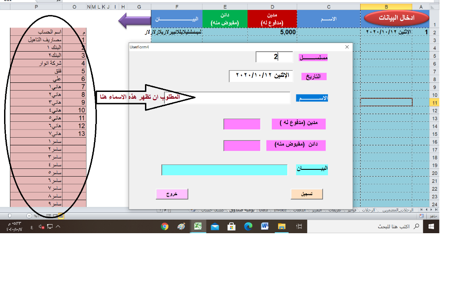The height and width of the screenshot is (283, 453).
Task: Show hidden system tray icons
Action: (x=58, y=227)
